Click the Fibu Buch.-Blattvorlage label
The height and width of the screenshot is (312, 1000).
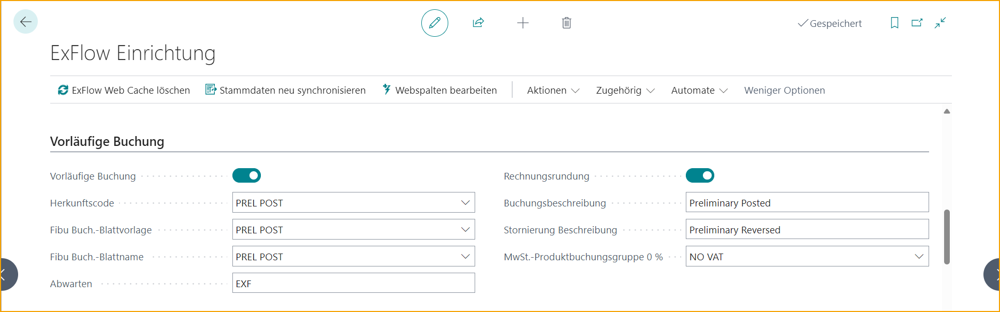pyautogui.click(x=101, y=230)
